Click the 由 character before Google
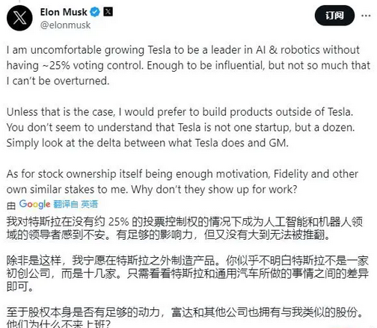Screen dimensions: 377x328 11,205
